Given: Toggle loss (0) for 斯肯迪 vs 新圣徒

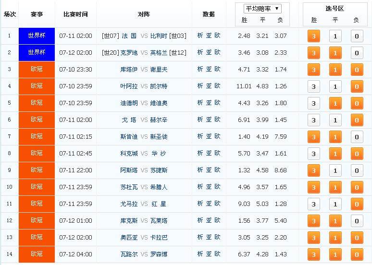Looking at the screenshot, I should pyautogui.click(x=357, y=137).
